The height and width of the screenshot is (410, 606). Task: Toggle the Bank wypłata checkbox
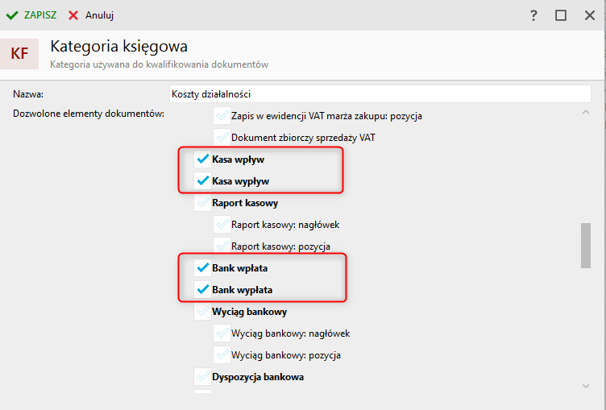(203, 289)
